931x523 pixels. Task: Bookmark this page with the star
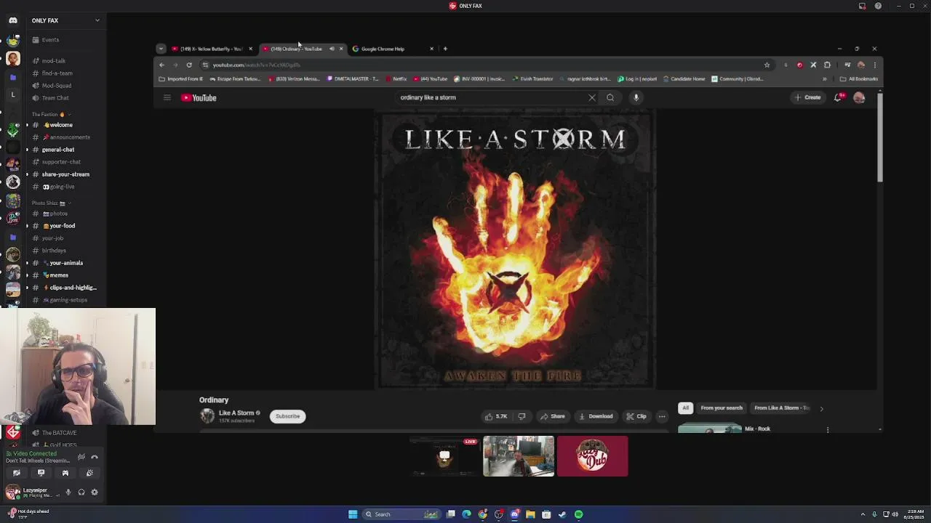click(x=767, y=65)
